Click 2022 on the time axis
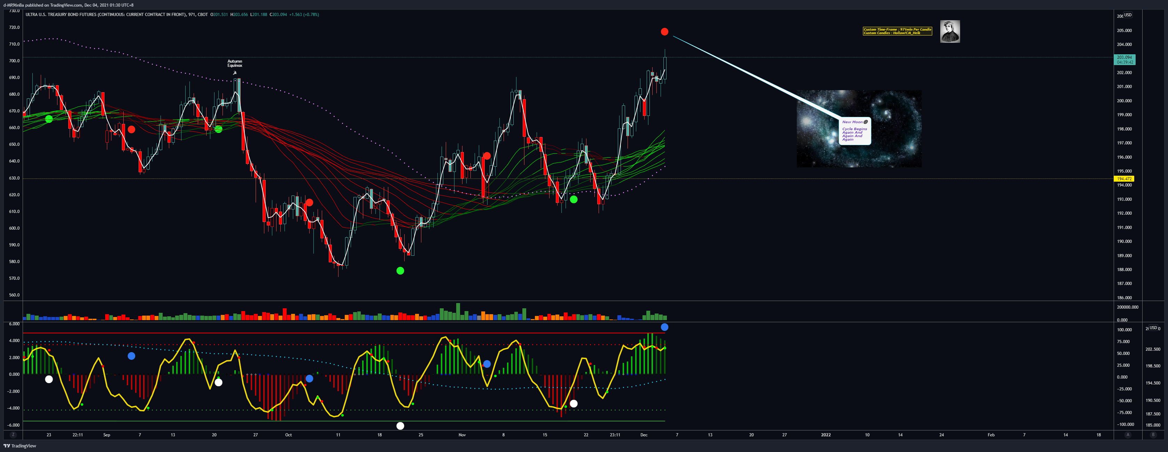1168x452 pixels. (x=826, y=435)
